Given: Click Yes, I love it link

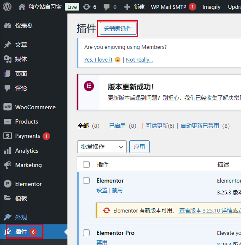Looking at the screenshot, I should [x=98, y=59].
